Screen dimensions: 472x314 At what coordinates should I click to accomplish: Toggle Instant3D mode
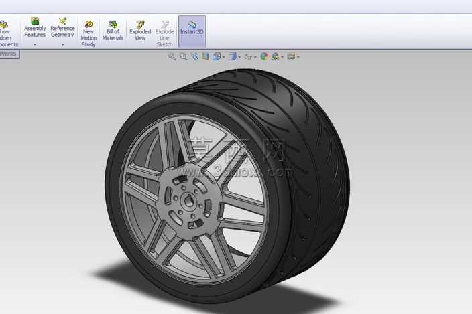point(192,31)
